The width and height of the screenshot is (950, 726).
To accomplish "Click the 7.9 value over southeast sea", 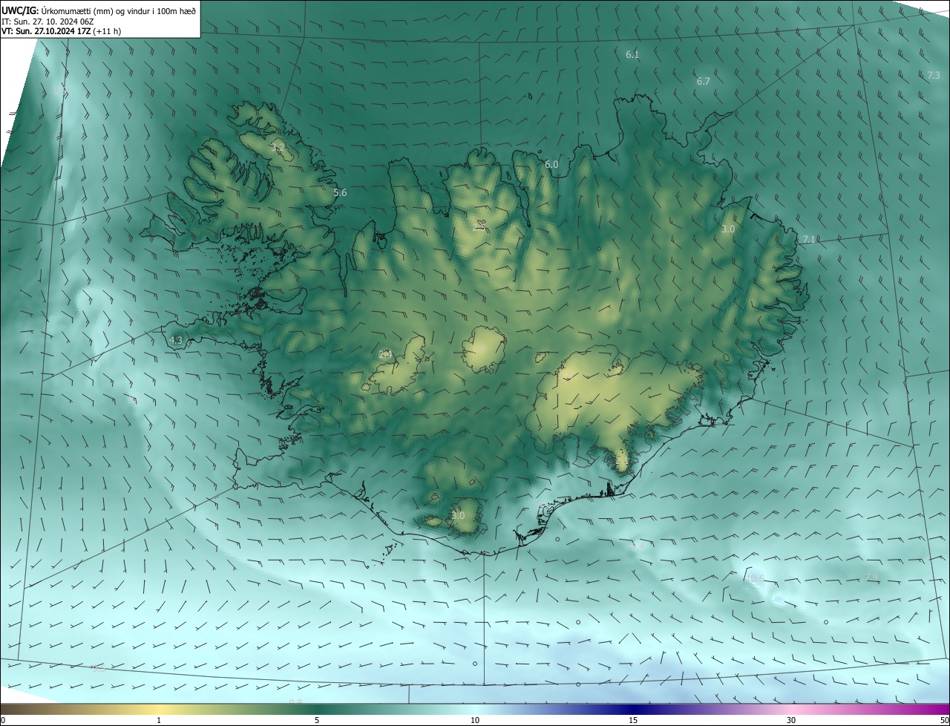I will click(x=872, y=578).
